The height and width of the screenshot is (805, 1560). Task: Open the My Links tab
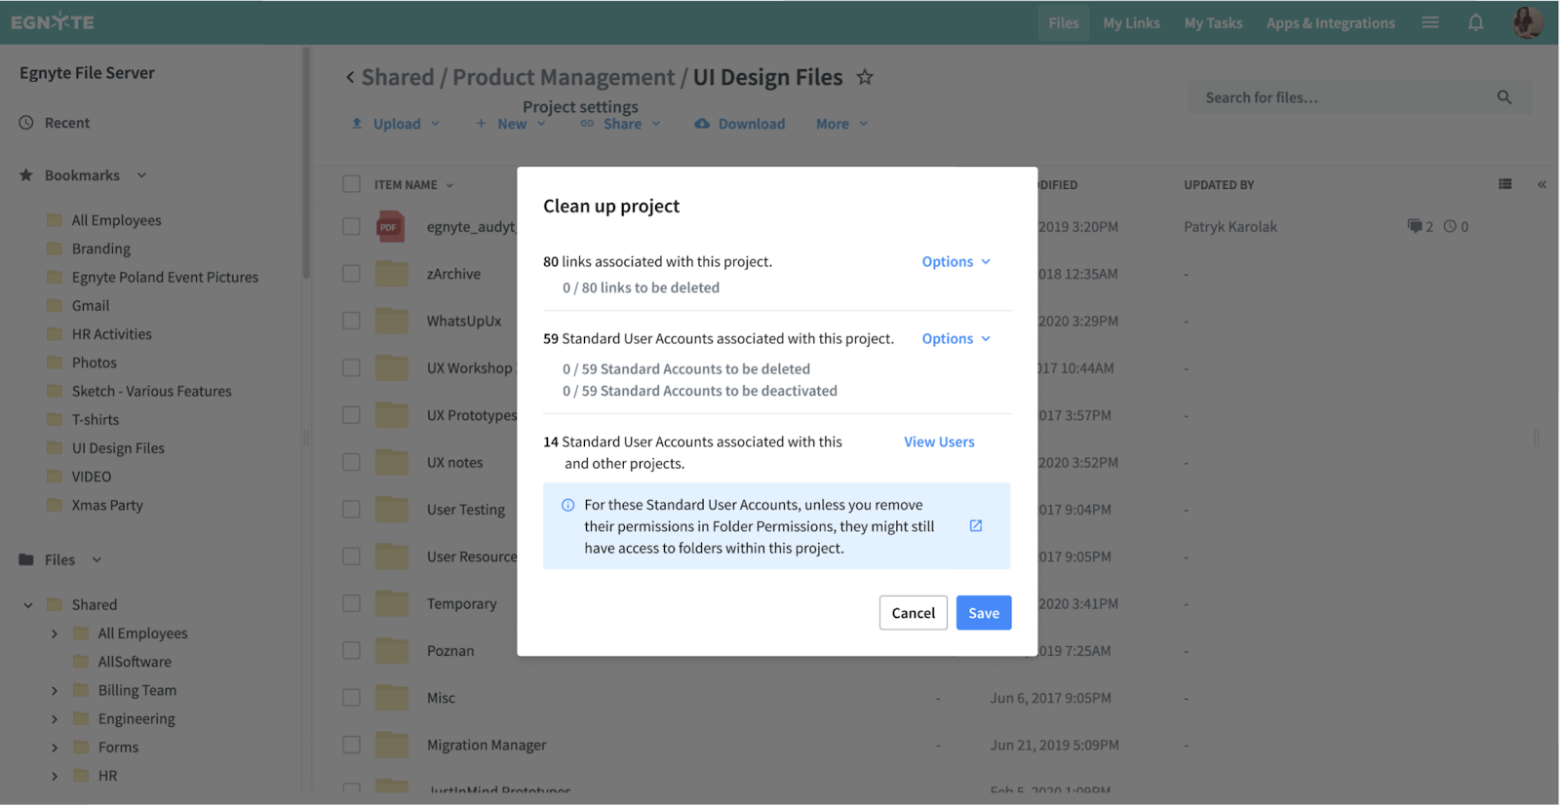tap(1131, 22)
